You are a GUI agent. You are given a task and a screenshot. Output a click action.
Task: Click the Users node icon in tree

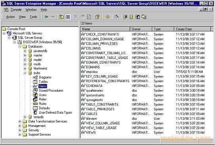tap(35, 95)
